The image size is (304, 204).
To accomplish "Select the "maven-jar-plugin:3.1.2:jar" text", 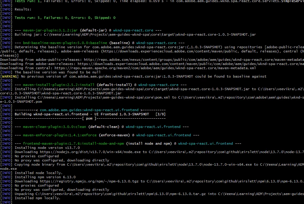I will click(x=50, y=30).
